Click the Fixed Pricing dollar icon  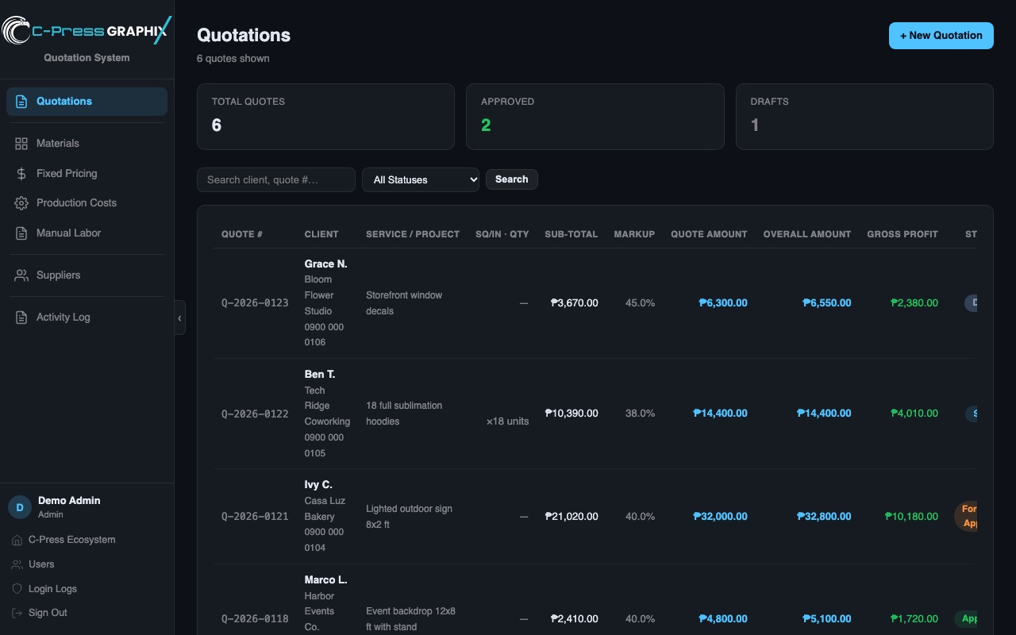tap(21, 174)
